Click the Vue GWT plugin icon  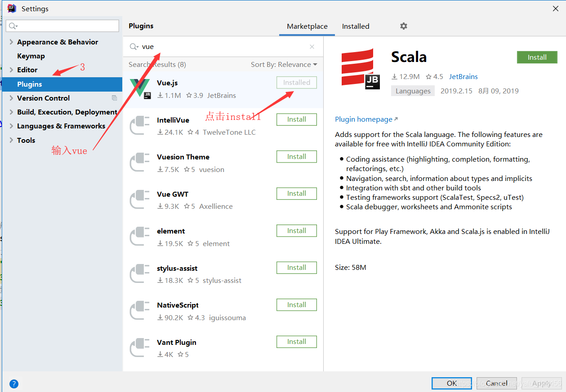pos(140,200)
